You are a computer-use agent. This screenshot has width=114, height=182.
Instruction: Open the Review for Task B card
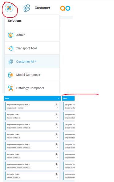[x=33, y=136]
